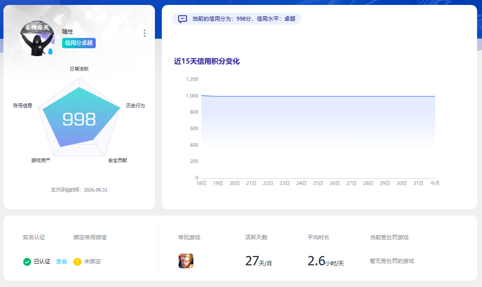
Task: Click the 本次评估时间 2026.08.31 text
Action: pos(79,190)
